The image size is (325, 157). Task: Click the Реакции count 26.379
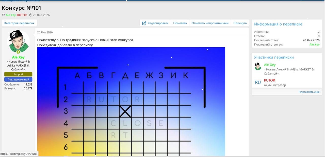(x=28, y=88)
